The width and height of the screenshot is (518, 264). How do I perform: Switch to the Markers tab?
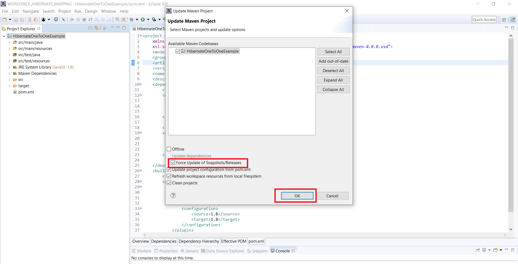coord(142,251)
